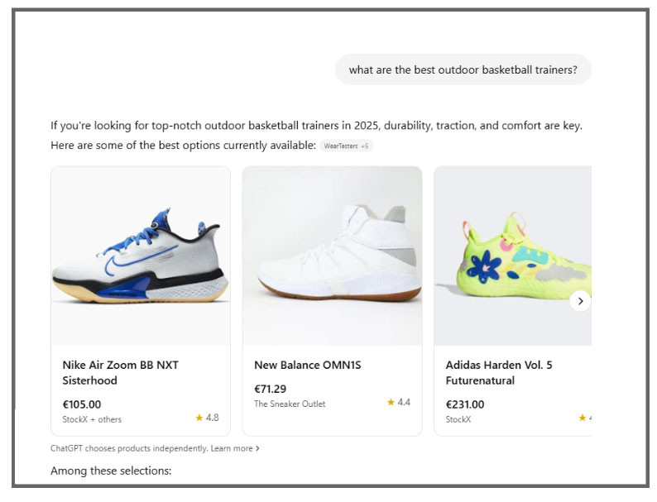Viewport: 657px width, 502px height.
Task: Select the Adidas Harden Vol. 5 Futurenatural title
Action: point(499,373)
